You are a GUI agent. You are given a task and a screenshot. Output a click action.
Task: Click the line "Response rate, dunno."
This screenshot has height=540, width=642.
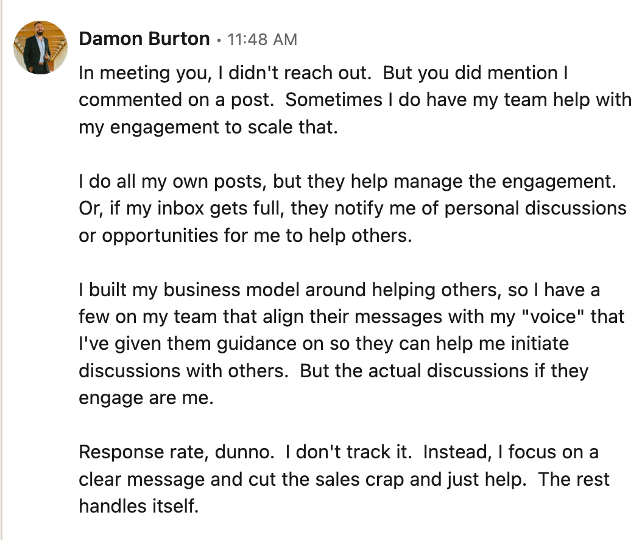tap(339, 452)
